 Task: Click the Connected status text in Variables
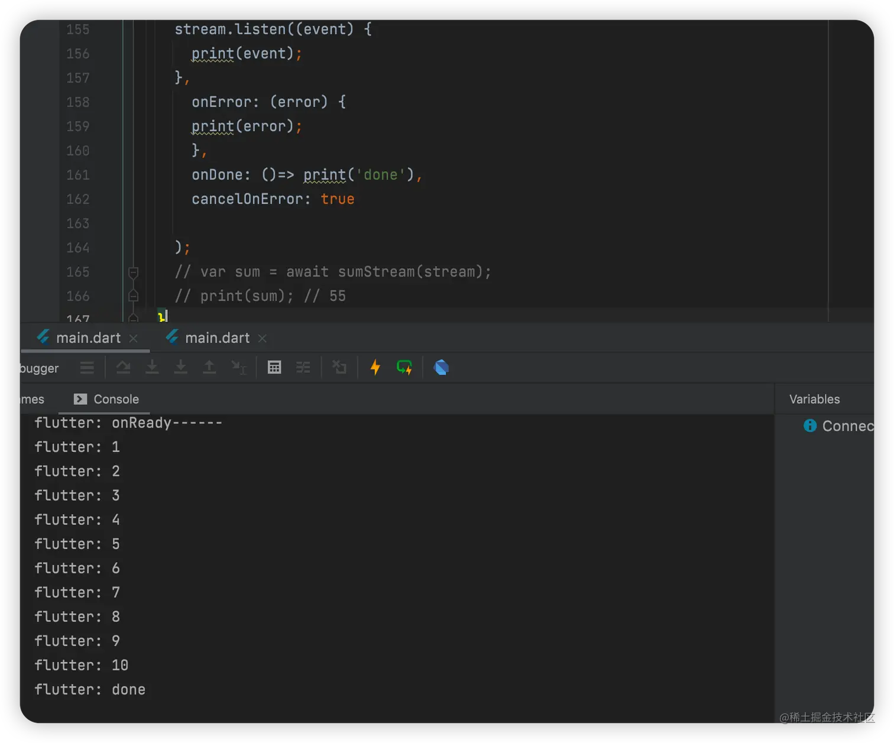tap(848, 426)
